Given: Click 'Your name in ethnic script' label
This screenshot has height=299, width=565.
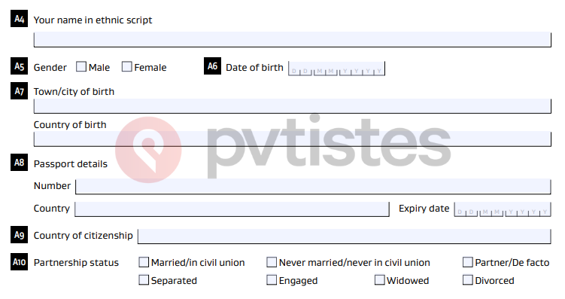Looking at the screenshot, I should point(93,20).
